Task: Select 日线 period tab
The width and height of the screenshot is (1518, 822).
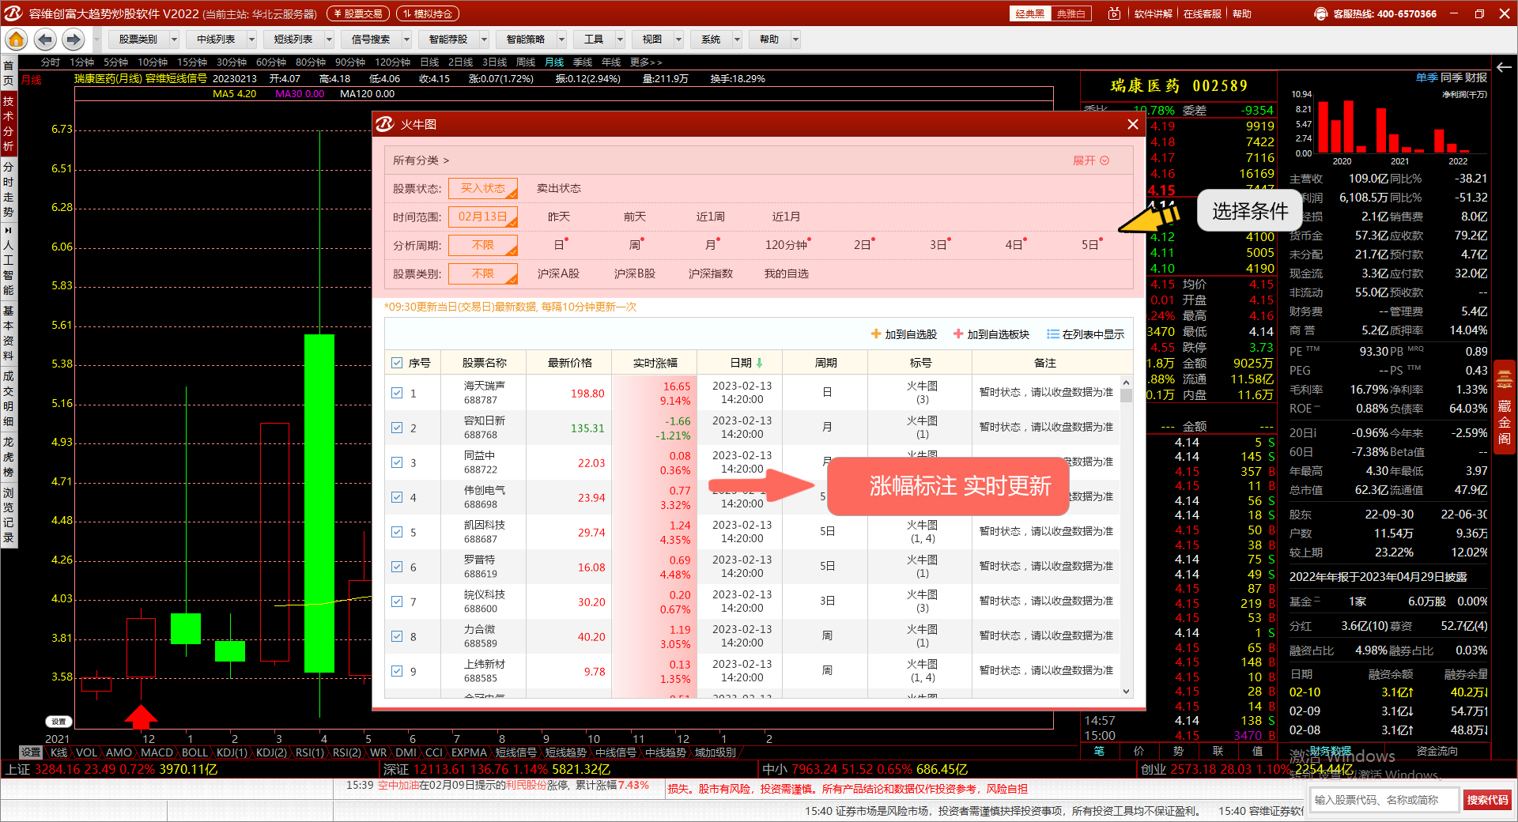Action: [x=429, y=62]
